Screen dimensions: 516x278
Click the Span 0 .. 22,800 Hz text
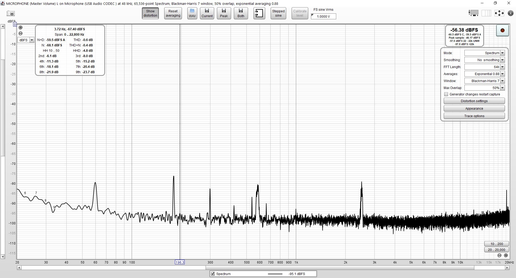[x=69, y=35]
